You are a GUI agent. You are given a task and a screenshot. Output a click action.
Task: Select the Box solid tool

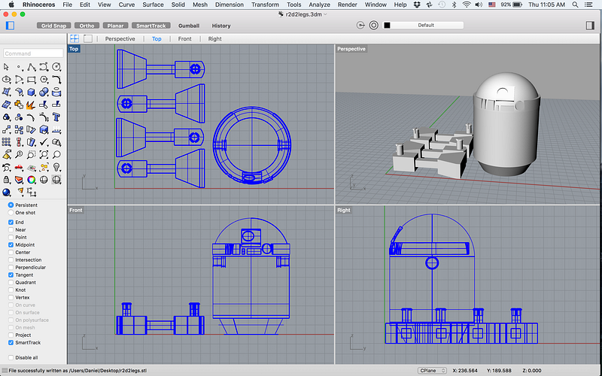point(32,92)
